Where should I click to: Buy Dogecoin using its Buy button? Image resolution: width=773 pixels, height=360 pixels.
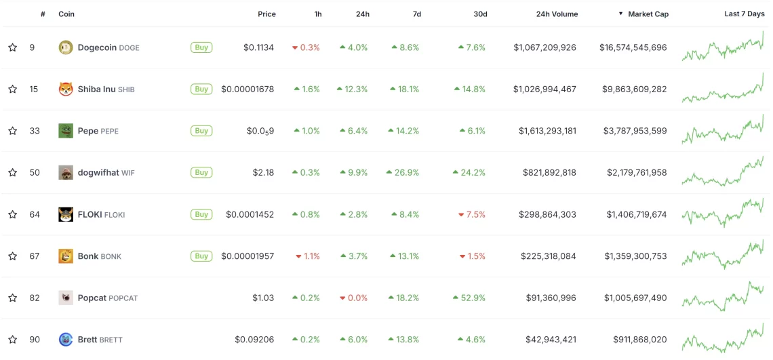click(x=201, y=47)
